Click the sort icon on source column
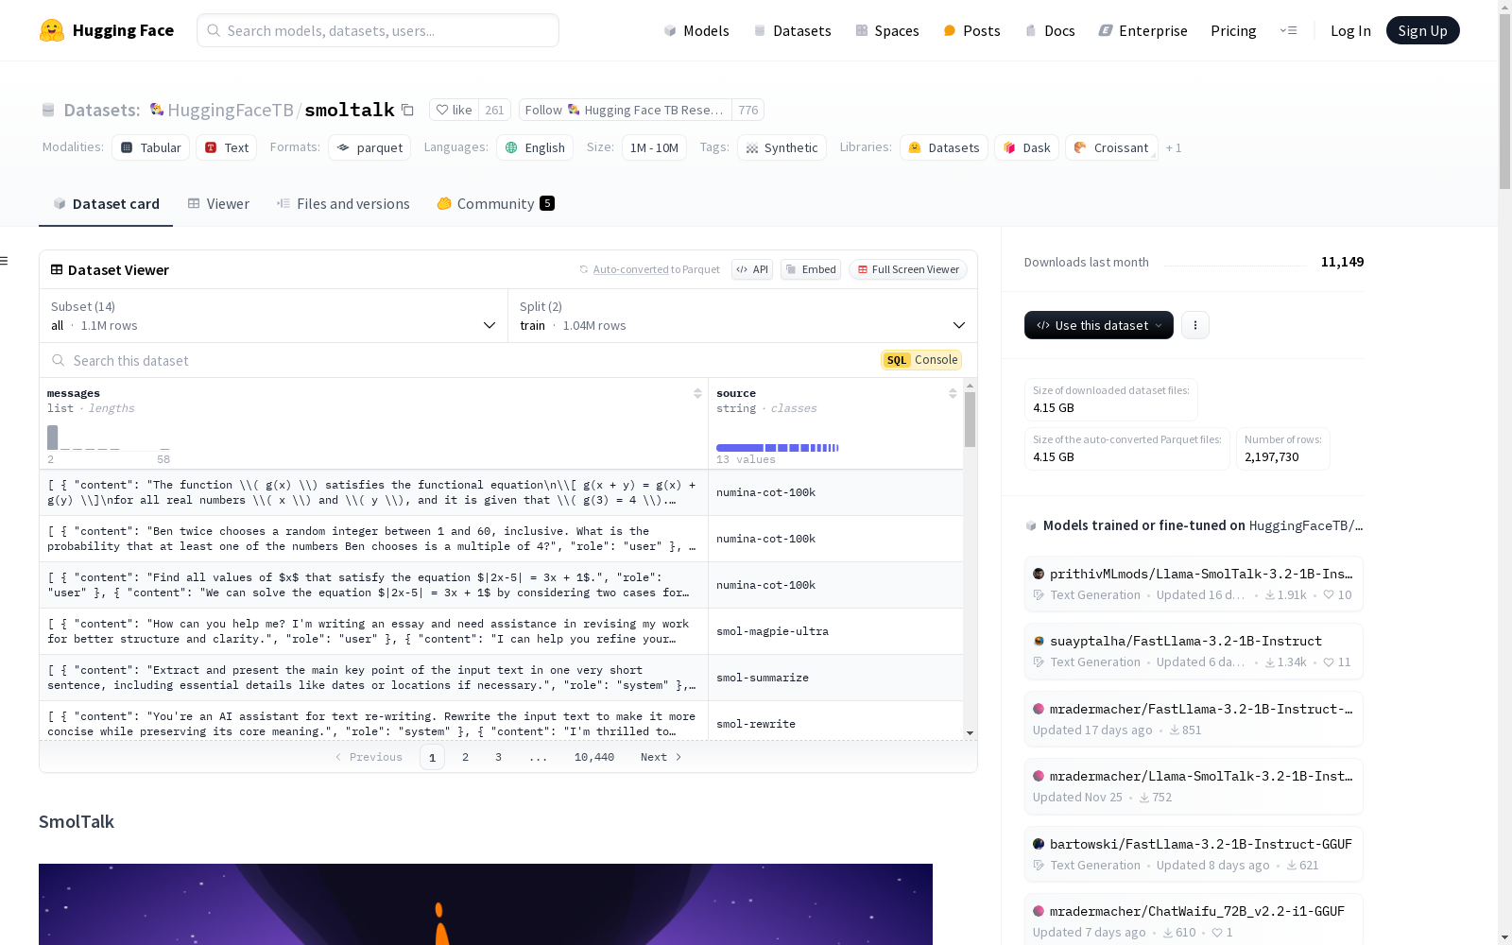This screenshot has width=1512, height=945. [953, 393]
